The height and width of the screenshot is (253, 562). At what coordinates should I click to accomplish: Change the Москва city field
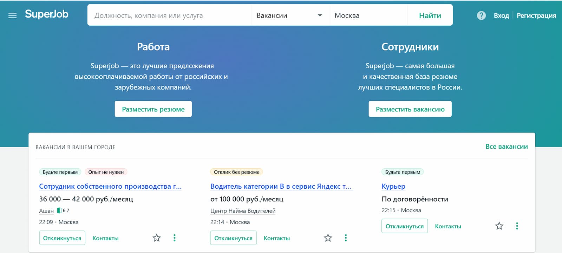pos(368,15)
